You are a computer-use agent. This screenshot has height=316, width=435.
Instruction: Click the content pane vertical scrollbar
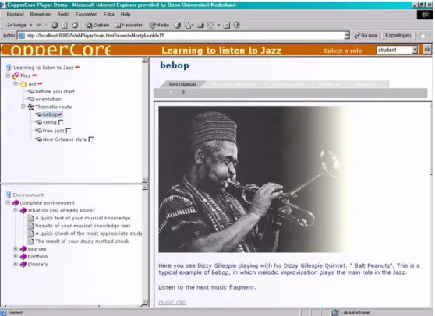431,205
